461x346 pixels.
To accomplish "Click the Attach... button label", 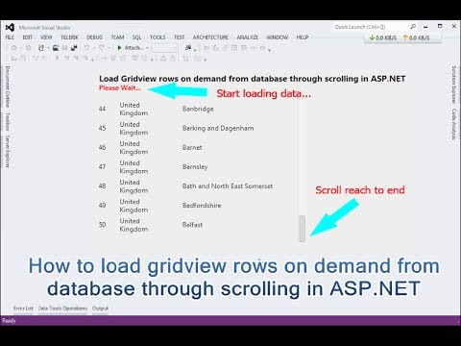I will coord(133,48).
